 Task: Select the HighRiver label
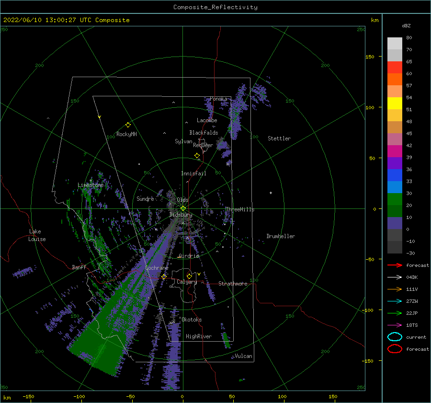pos(199,336)
